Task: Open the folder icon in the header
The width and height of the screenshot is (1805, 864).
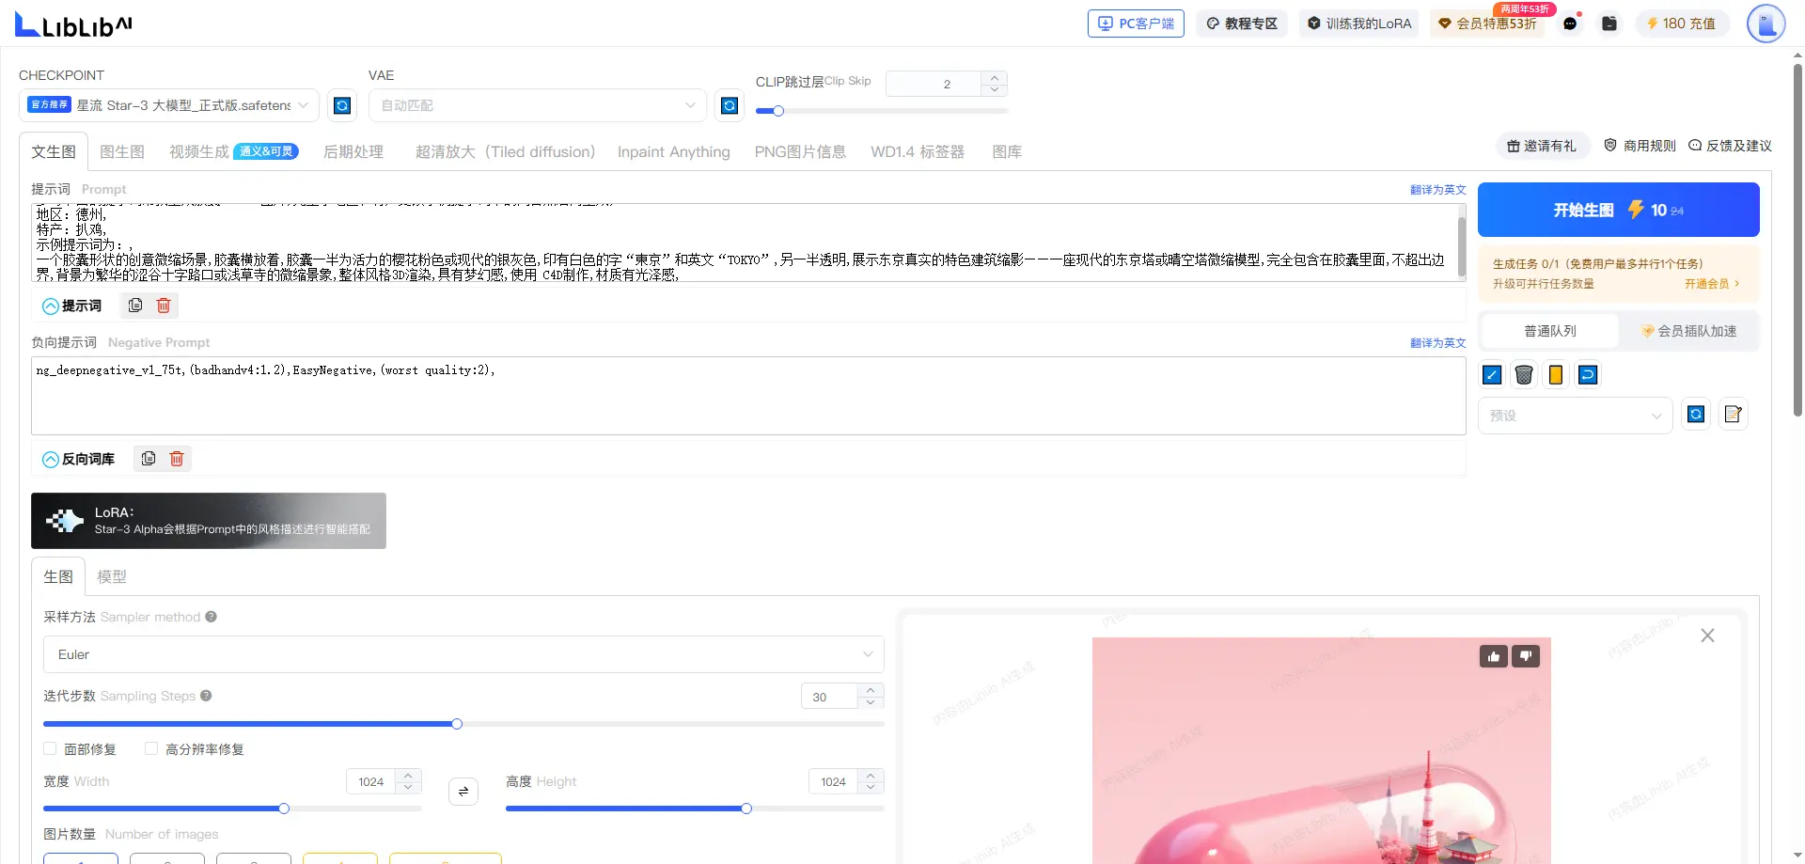Action: [1609, 24]
